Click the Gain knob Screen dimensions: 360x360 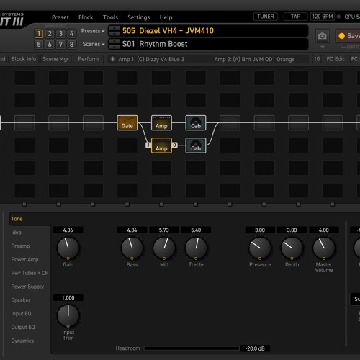pos(68,248)
